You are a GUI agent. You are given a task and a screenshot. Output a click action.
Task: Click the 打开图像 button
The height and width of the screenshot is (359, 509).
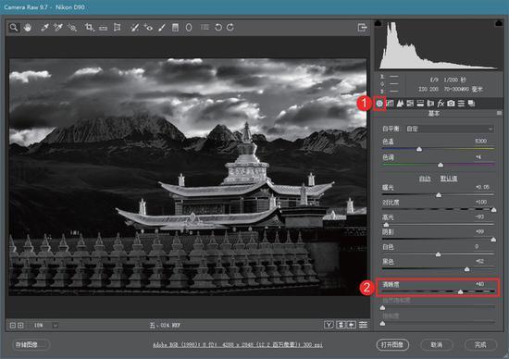point(392,344)
